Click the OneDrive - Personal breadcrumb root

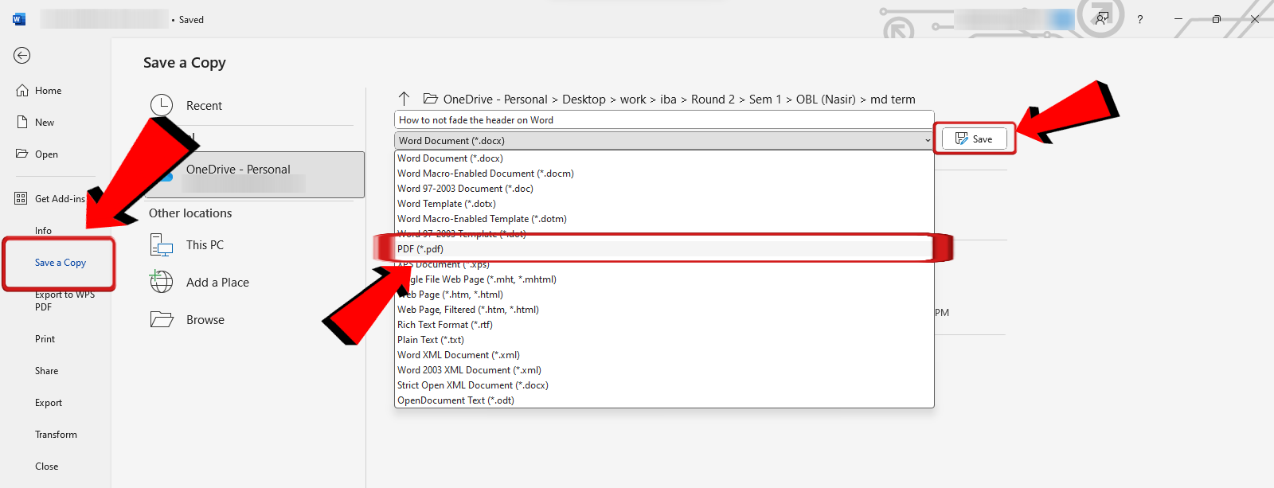pyautogui.click(x=495, y=100)
